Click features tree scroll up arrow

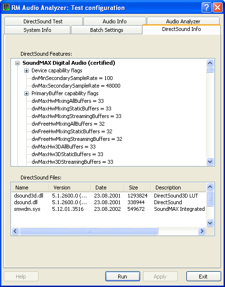tap(210, 63)
